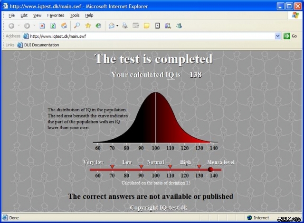Refresh the page with green arrows icon
304x223 pixels.
(x=53, y=26)
